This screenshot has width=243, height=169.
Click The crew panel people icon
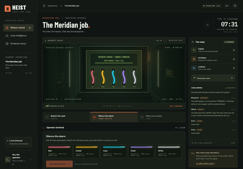193,42
